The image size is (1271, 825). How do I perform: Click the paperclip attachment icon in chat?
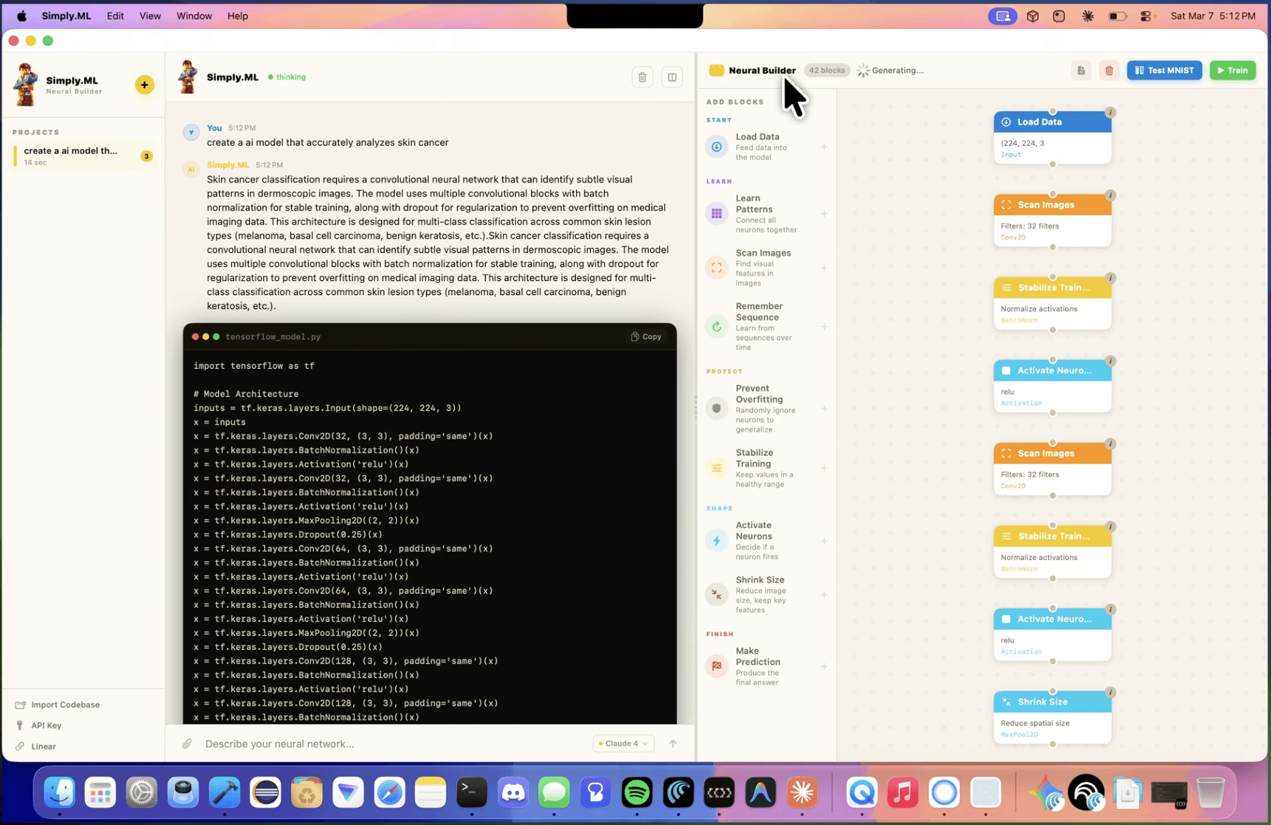187,744
